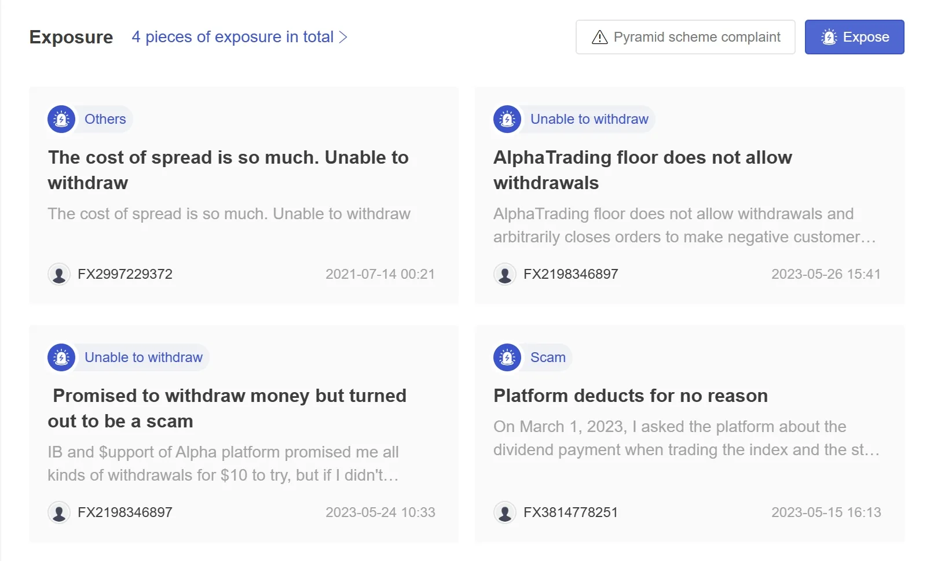Image resolution: width=930 pixels, height=561 pixels.
Task: Open 'The cost of spread is so much' title
Action: coord(228,170)
